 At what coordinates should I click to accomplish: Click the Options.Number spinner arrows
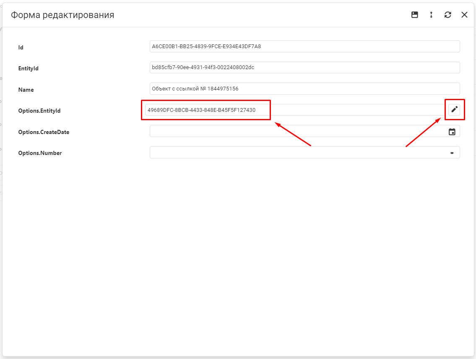[452, 153]
